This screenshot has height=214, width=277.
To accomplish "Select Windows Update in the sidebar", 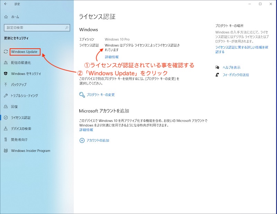I will click(x=25, y=52).
